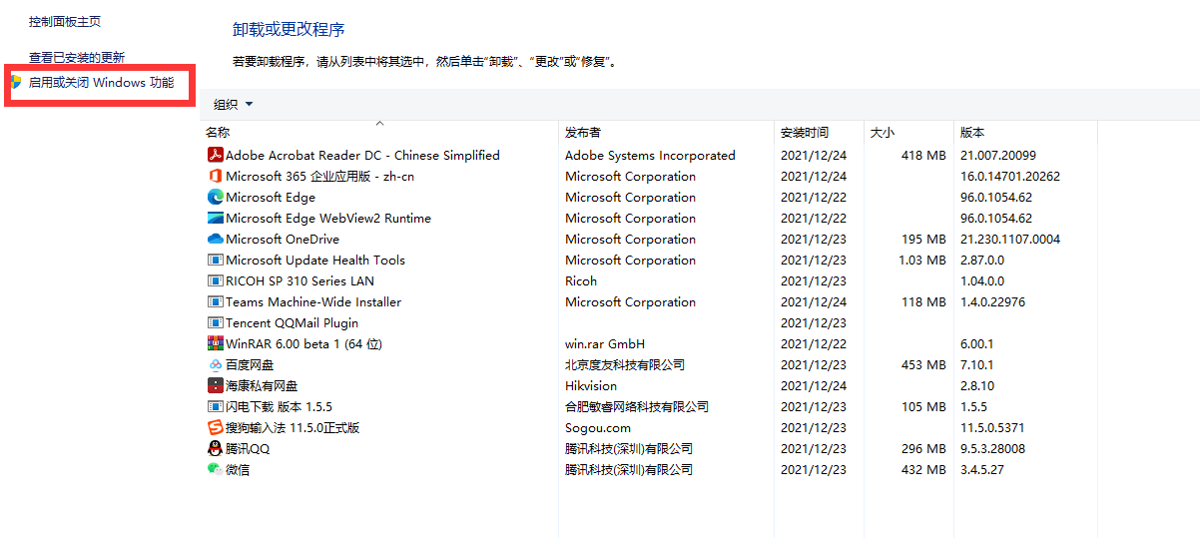
Task: Sort by the 发布者 column header
Action: (x=583, y=132)
